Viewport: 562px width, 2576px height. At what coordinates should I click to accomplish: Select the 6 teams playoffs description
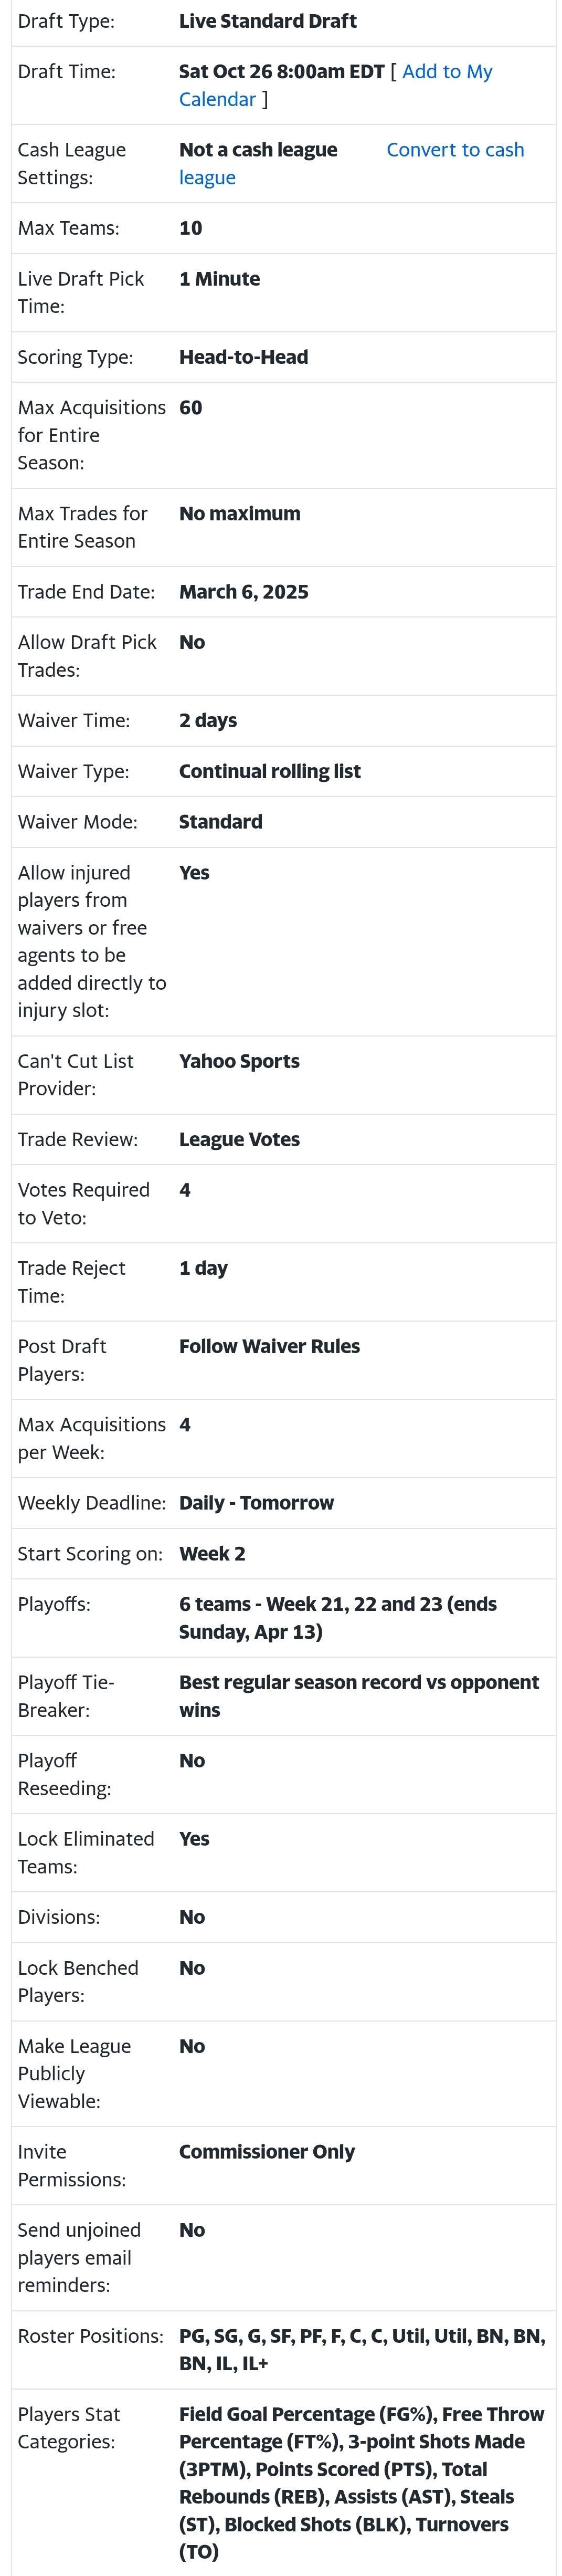click(x=337, y=1617)
